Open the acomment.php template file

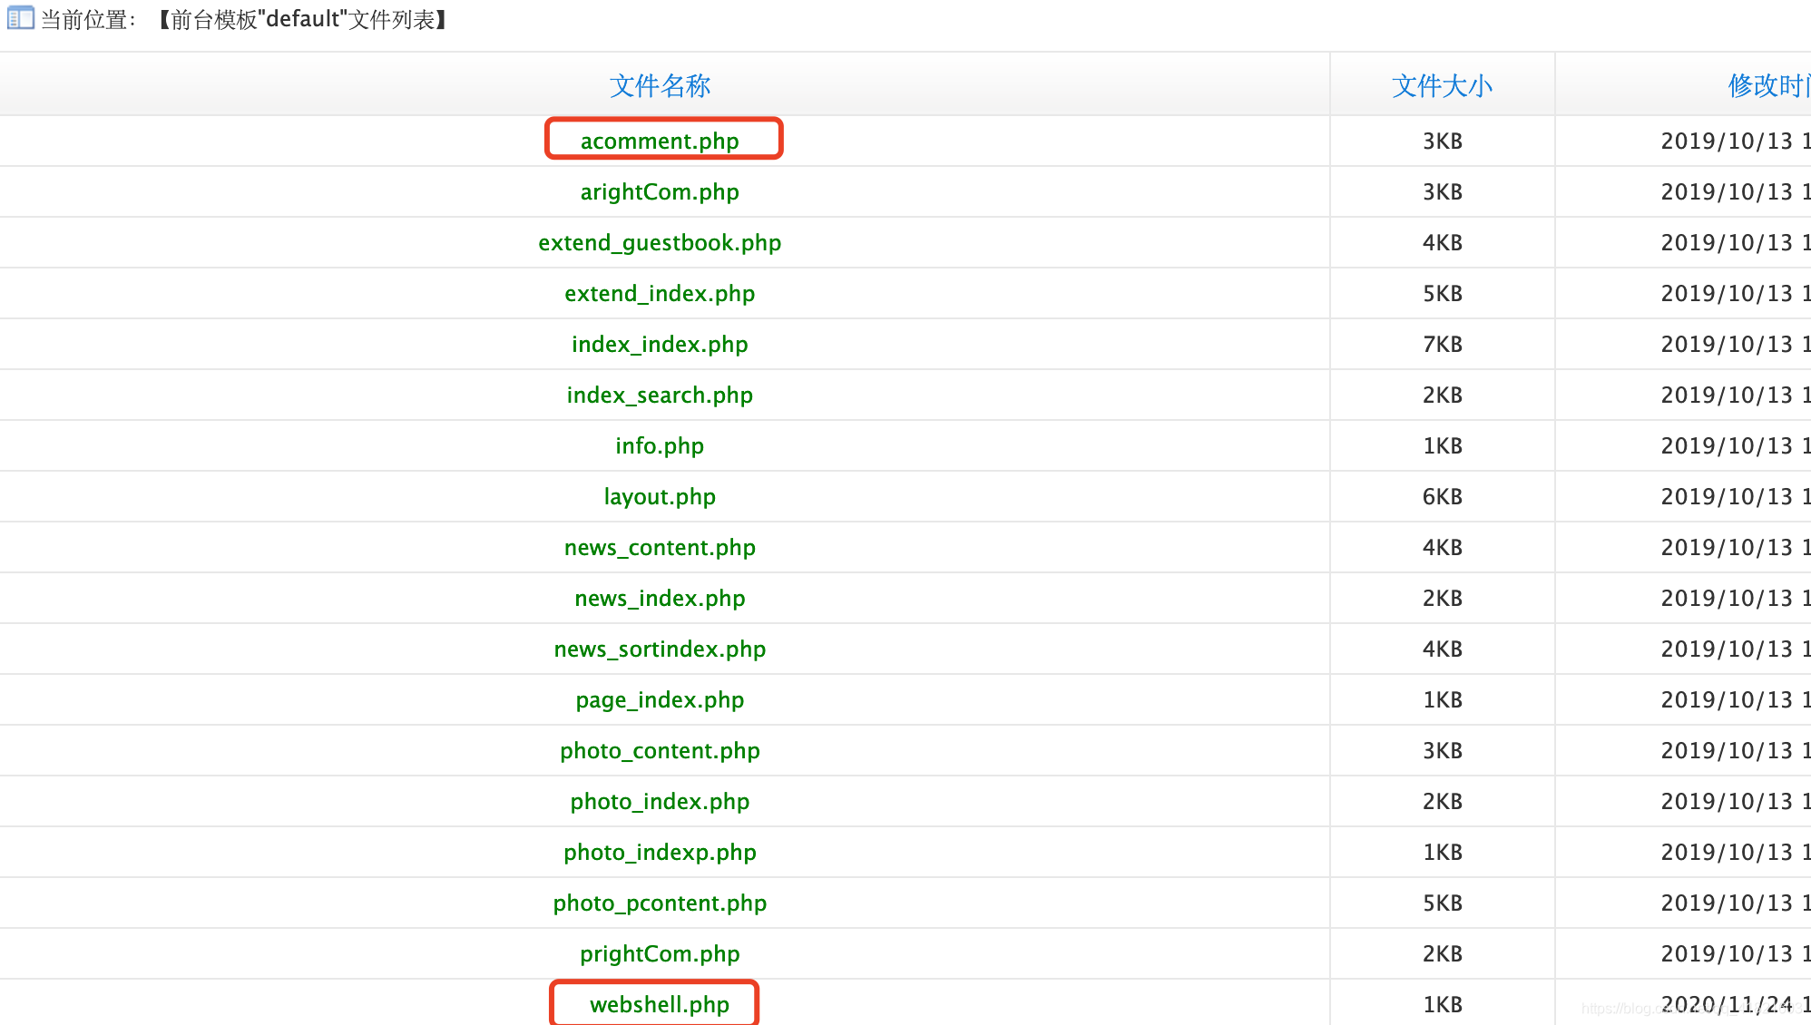(660, 141)
